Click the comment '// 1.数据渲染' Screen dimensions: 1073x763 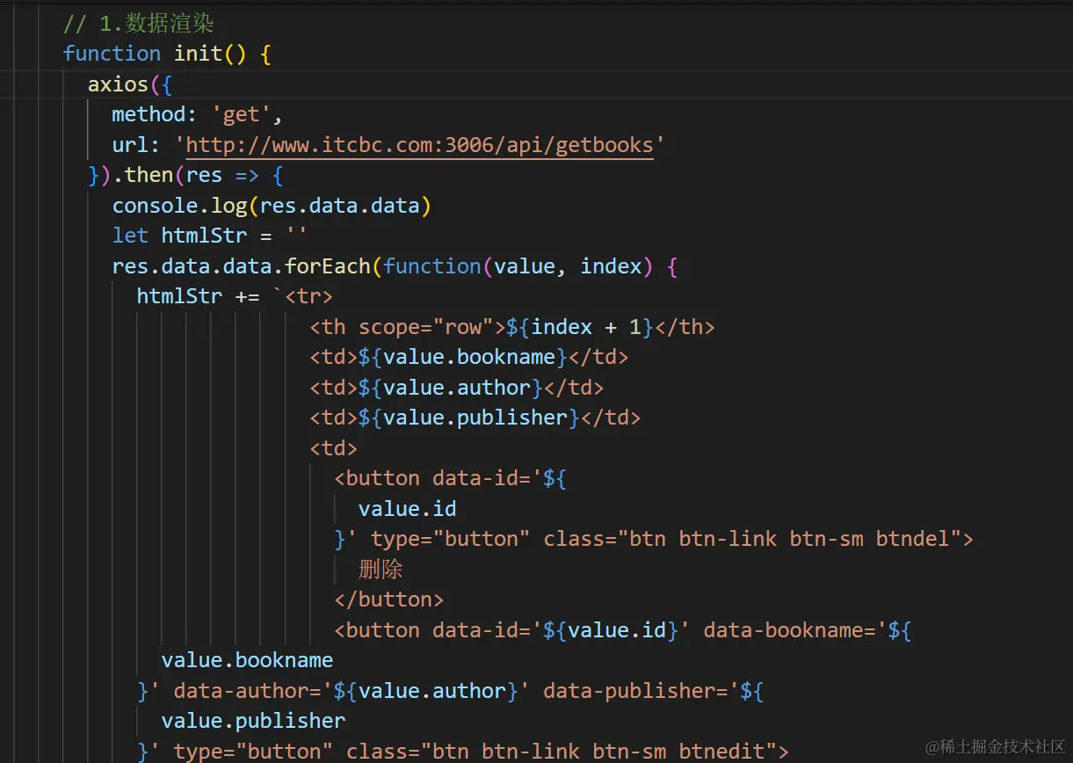tap(138, 23)
